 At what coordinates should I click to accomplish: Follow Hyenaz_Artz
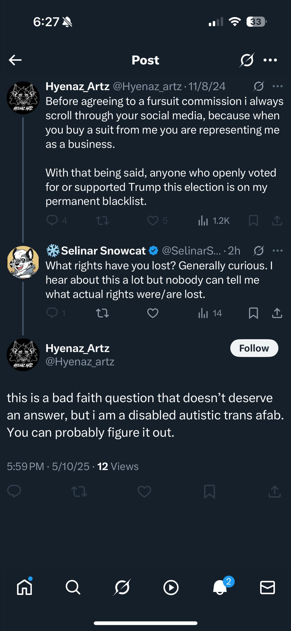(x=254, y=348)
